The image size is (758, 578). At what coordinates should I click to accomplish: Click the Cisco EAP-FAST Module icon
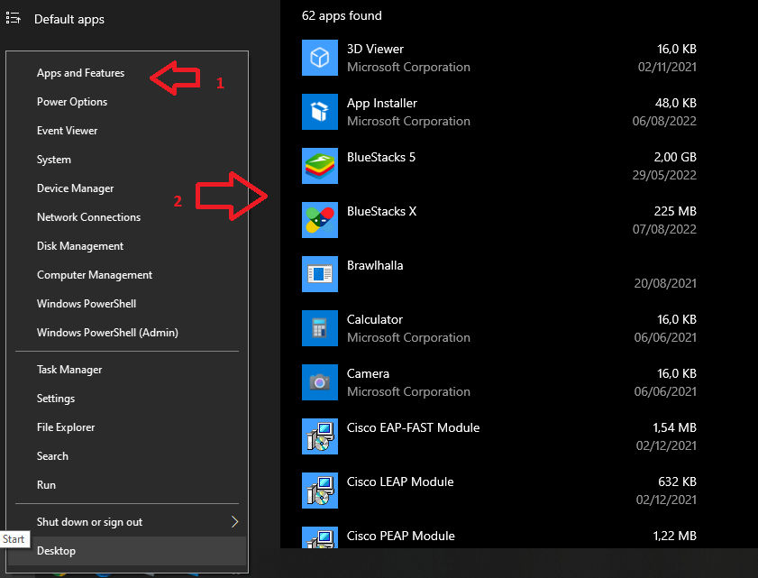(320, 436)
